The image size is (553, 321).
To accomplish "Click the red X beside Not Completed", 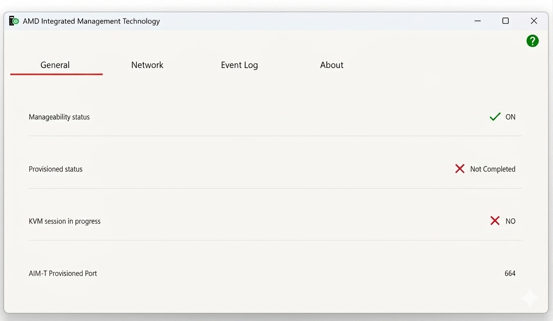I will pyautogui.click(x=460, y=169).
